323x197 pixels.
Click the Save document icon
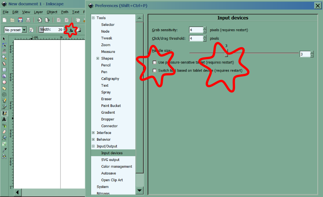click(20, 20)
